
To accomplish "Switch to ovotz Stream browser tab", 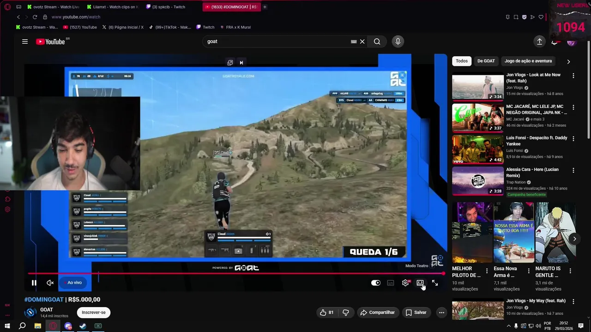I will (x=53, y=7).
